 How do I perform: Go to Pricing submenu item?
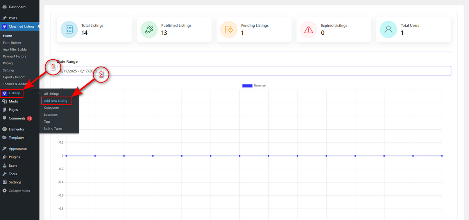(x=8, y=63)
